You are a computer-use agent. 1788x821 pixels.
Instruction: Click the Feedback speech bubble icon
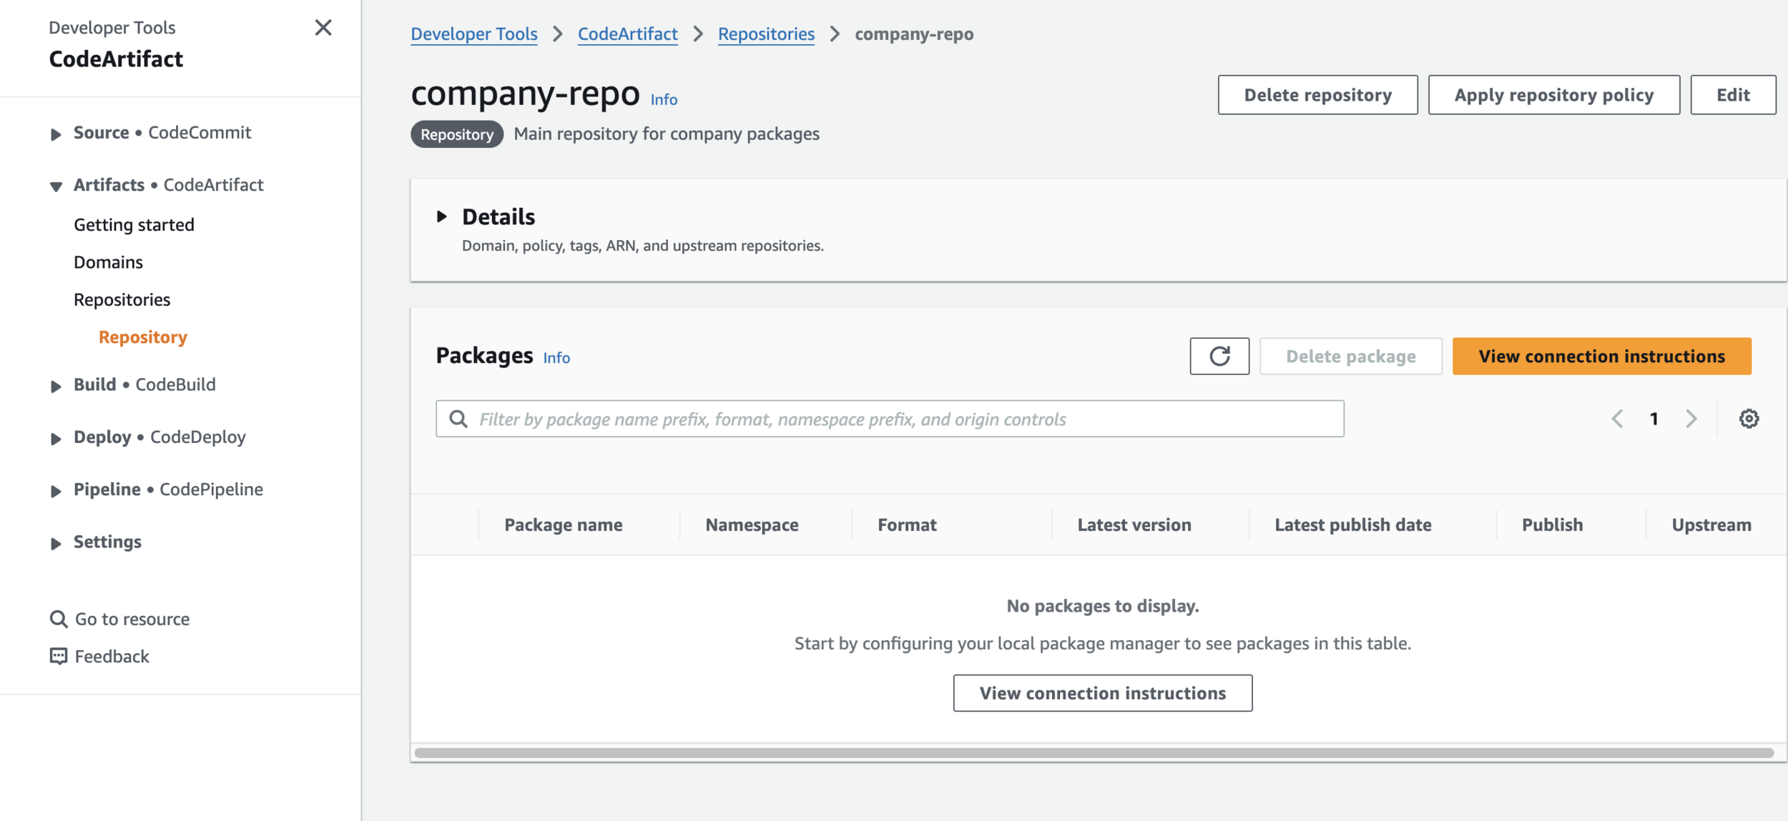tap(59, 656)
